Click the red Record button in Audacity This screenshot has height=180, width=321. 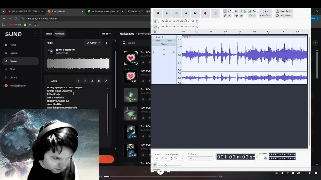pos(205,13)
